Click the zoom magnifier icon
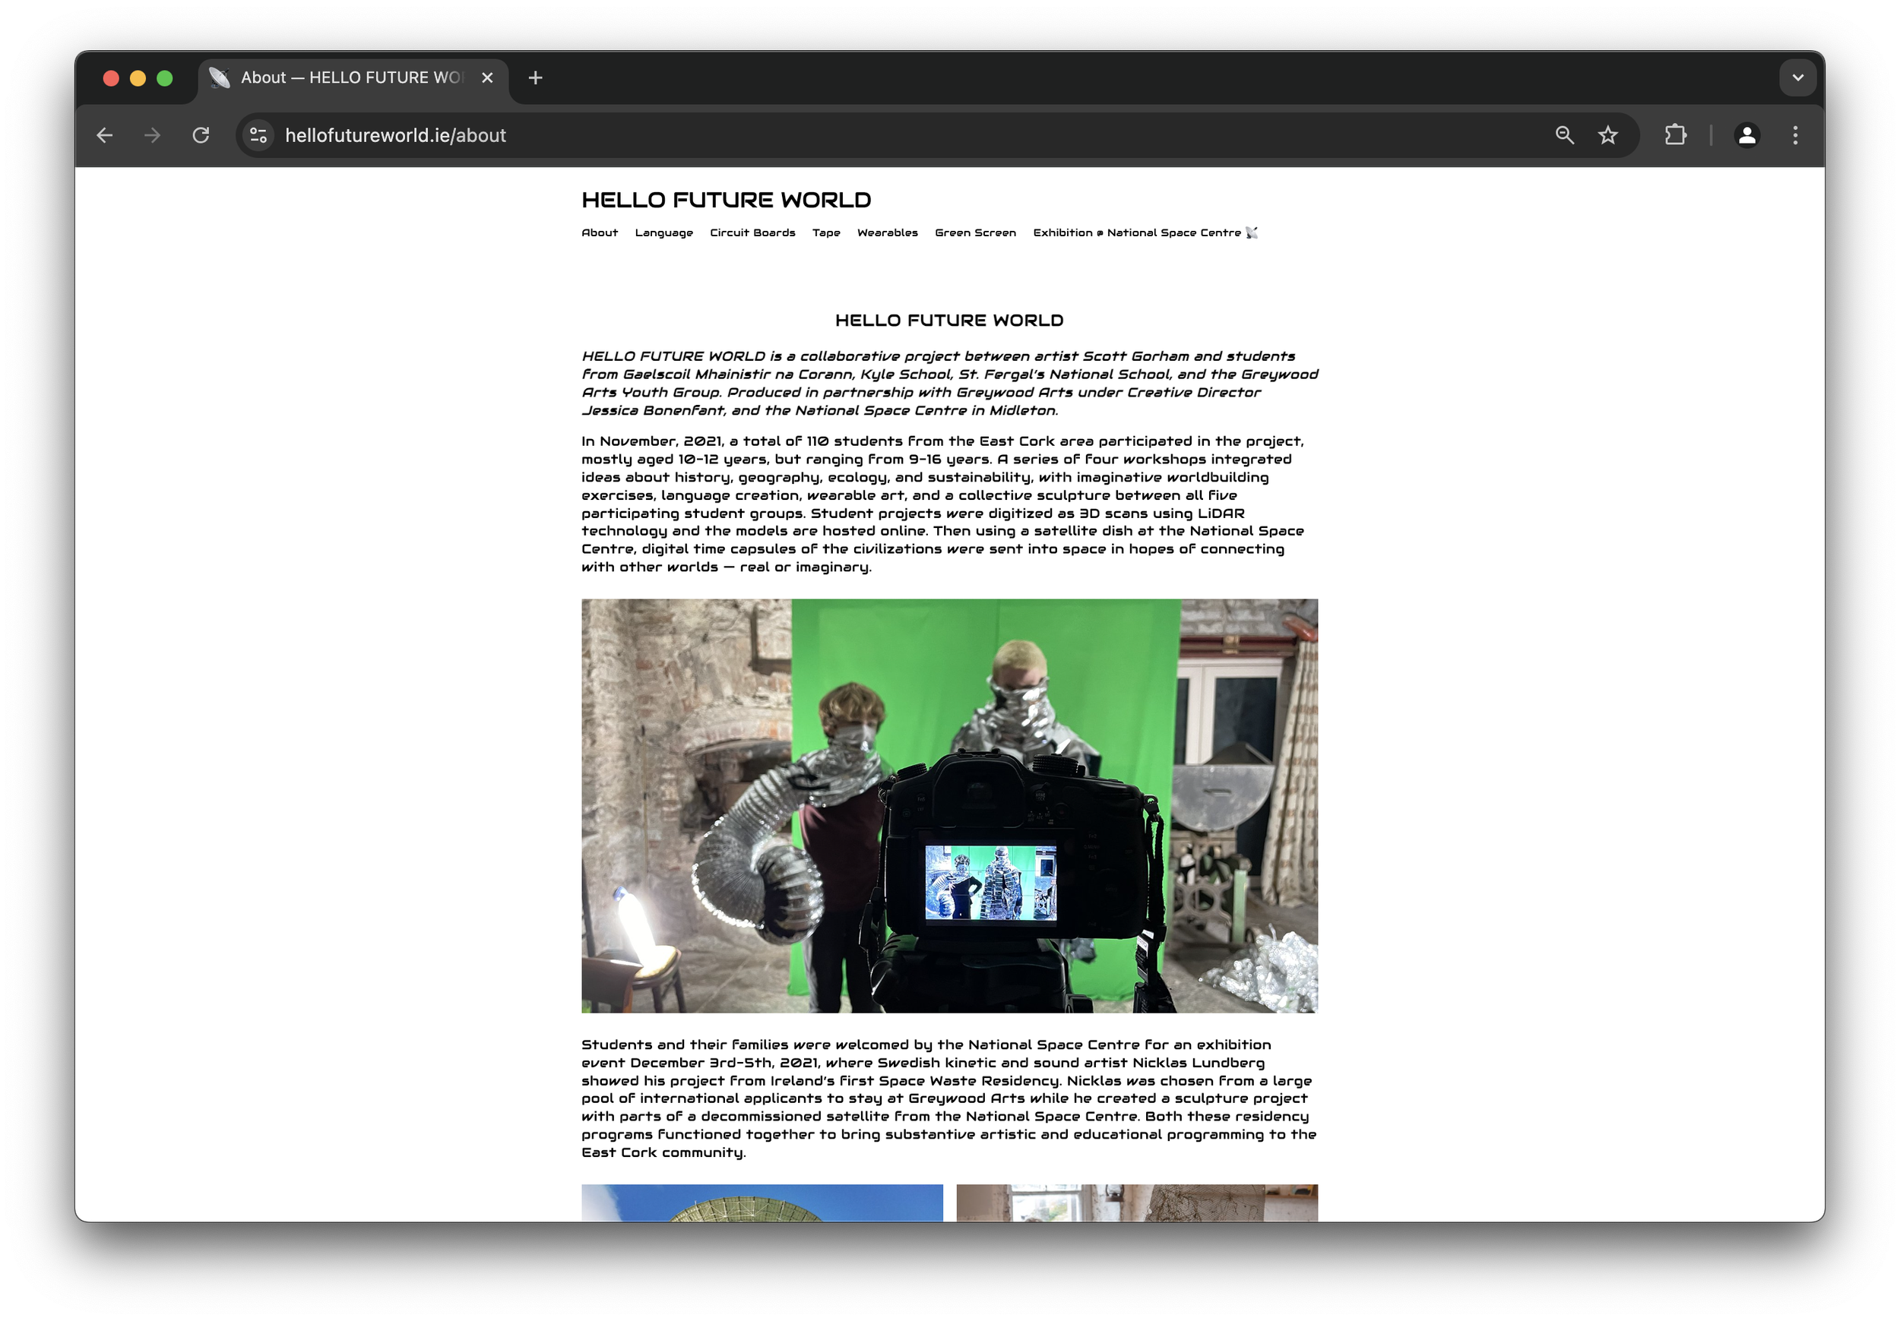1900x1321 pixels. (1564, 136)
